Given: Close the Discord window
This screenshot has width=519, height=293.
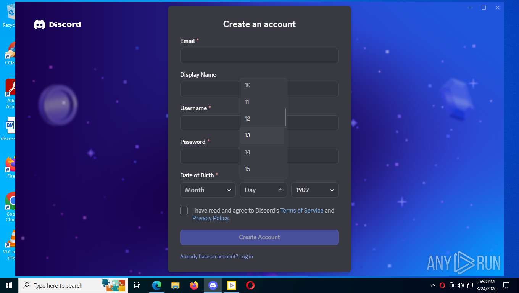Looking at the screenshot, I should (x=498, y=8).
